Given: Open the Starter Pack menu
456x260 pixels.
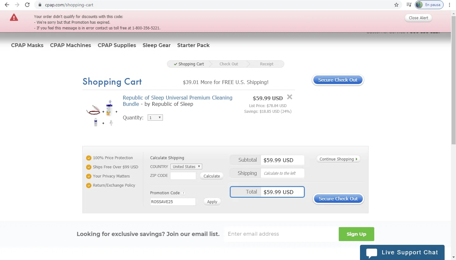Looking at the screenshot, I should (x=193, y=45).
